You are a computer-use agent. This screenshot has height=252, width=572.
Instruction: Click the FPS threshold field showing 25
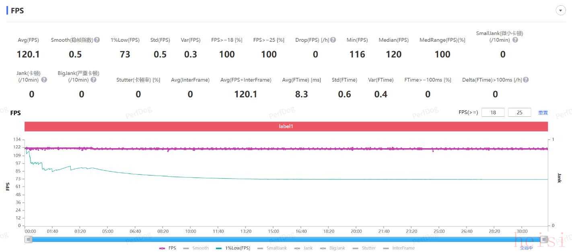tap(519, 112)
